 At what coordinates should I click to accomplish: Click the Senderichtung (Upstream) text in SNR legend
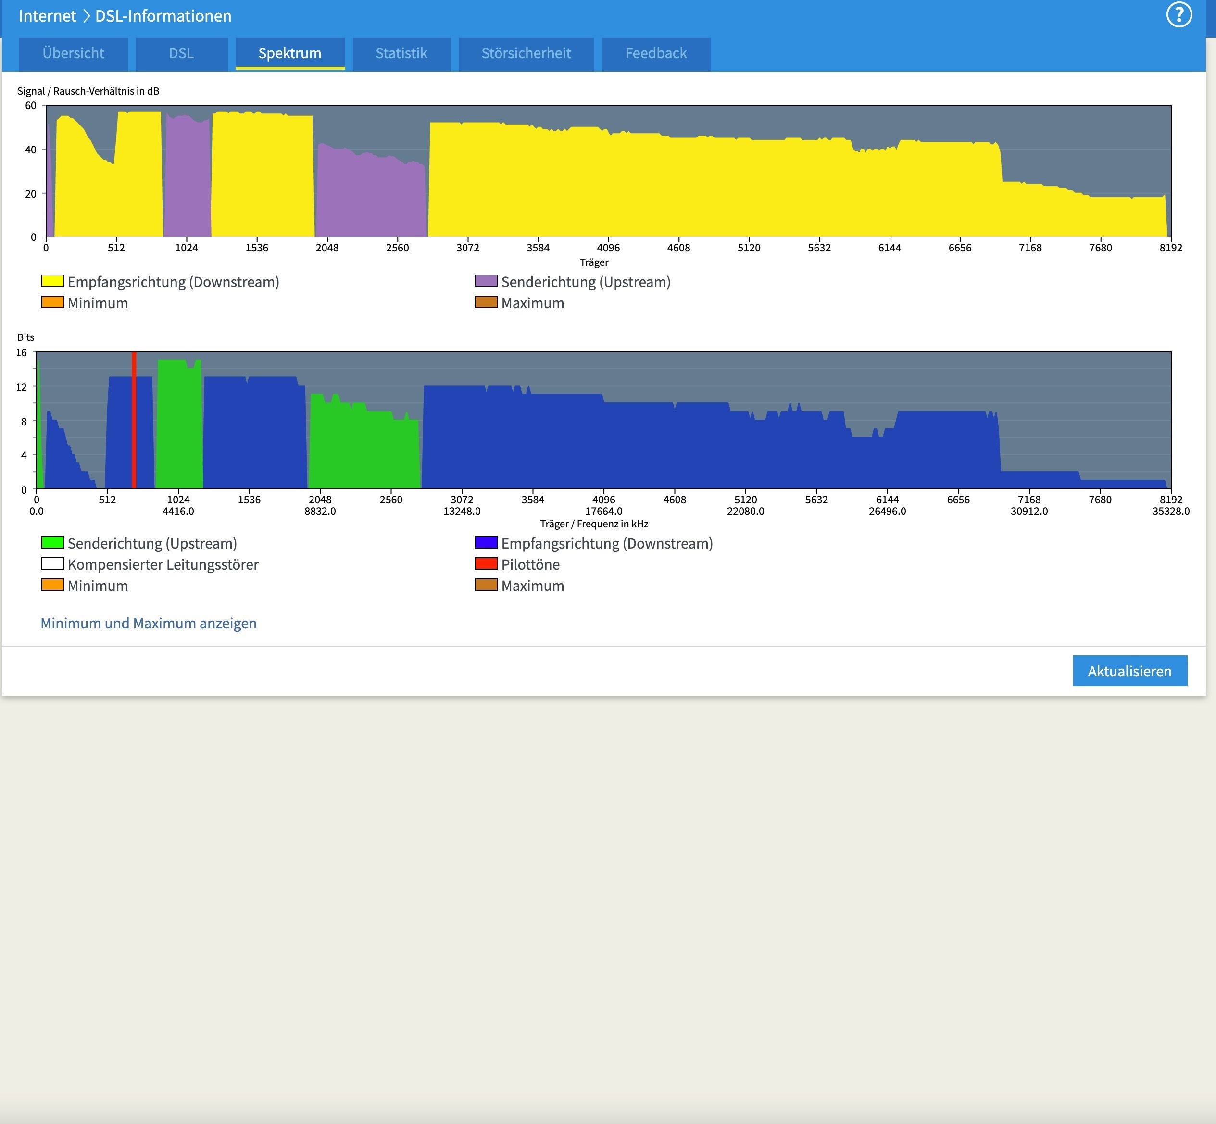[586, 282]
